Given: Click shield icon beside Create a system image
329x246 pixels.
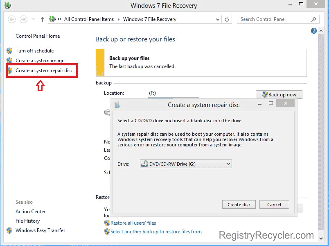Looking at the screenshot, I should [9, 61].
